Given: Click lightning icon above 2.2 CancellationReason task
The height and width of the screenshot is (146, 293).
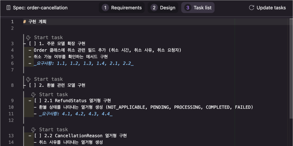Looking at the screenshot, I should (33, 129).
